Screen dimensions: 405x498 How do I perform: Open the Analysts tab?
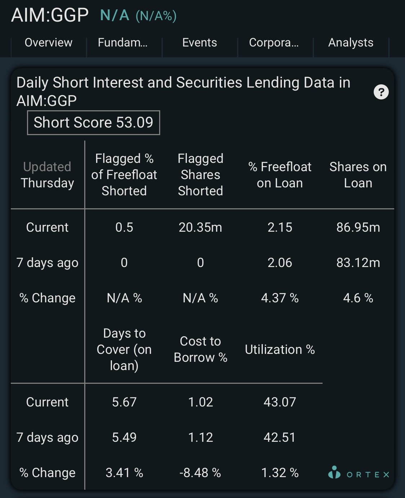[x=351, y=43]
